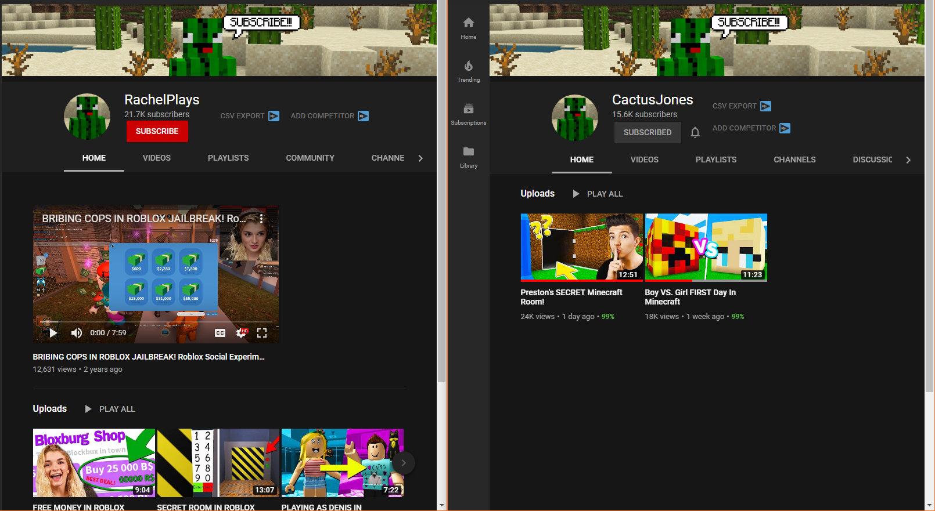This screenshot has width=935, height=511.
Task: Click CSV EXPORT label on CactusJones
Action: coord(735,106)
